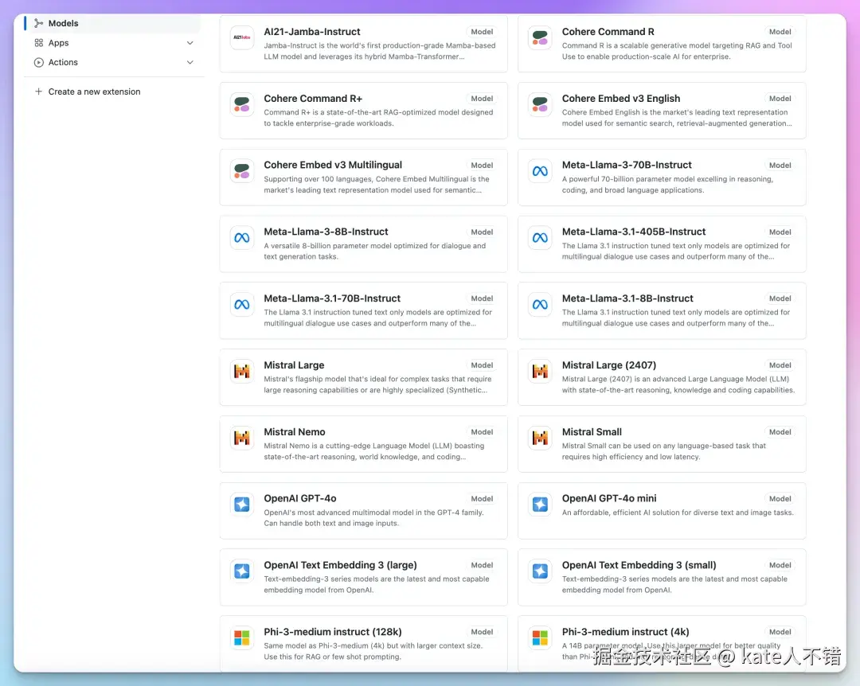
Task: Open the OpenAI GPT-4o model title
Action: click(x=300, y=498)
